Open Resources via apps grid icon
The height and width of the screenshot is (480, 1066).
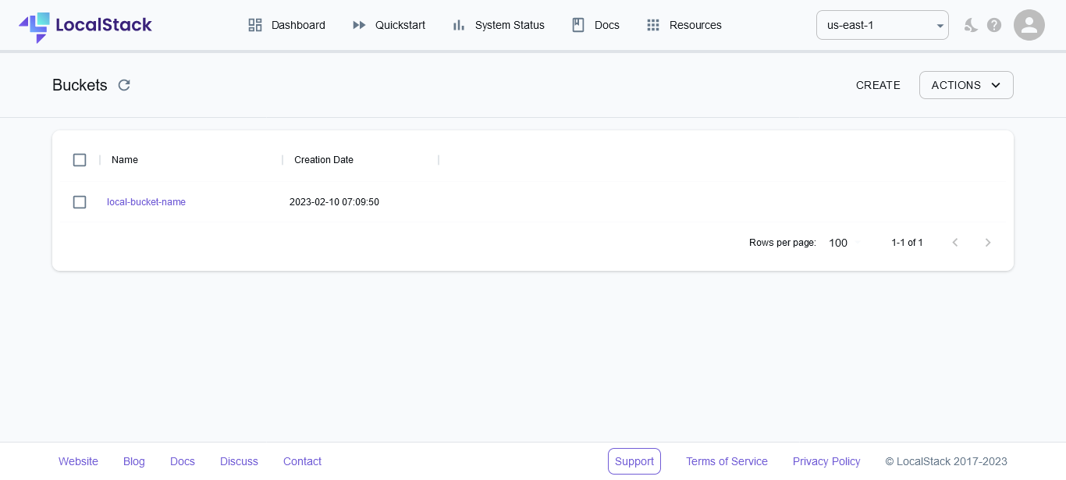point(653,25)
